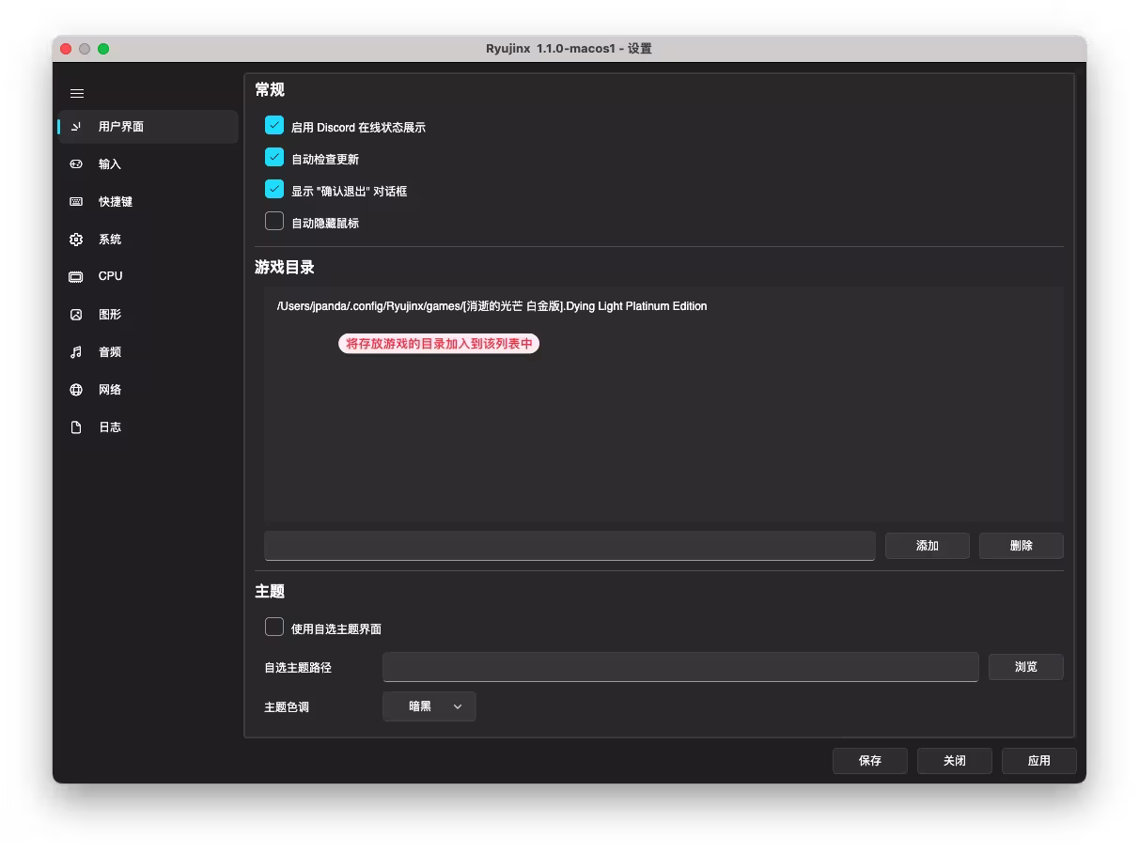Image resolution: width=1139 pixels, height=853 pixels.
Task: Click the image icon for 图形
Action: coord(76,314)
